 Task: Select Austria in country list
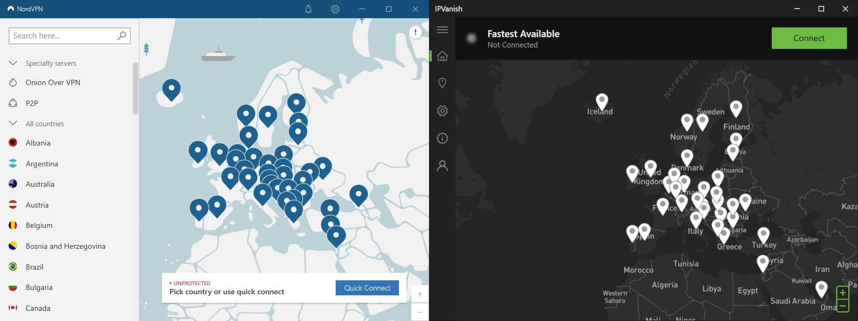coord(37,205)
